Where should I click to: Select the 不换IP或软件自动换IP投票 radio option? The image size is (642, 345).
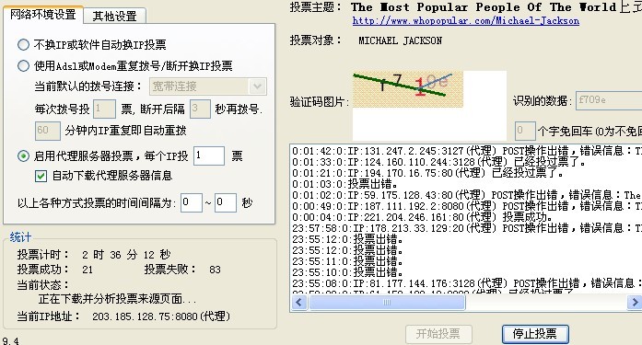[23, 44]
